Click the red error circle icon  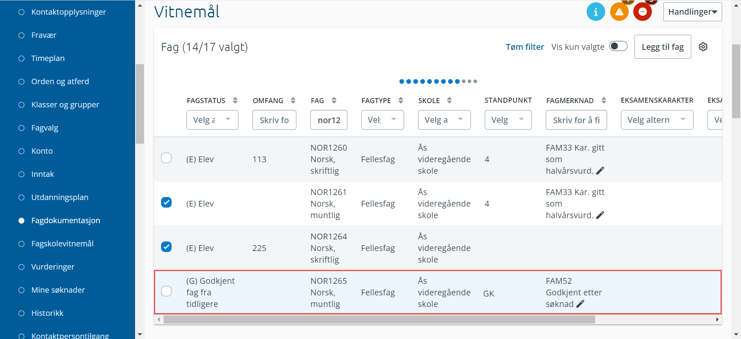(x=642, y=12)
